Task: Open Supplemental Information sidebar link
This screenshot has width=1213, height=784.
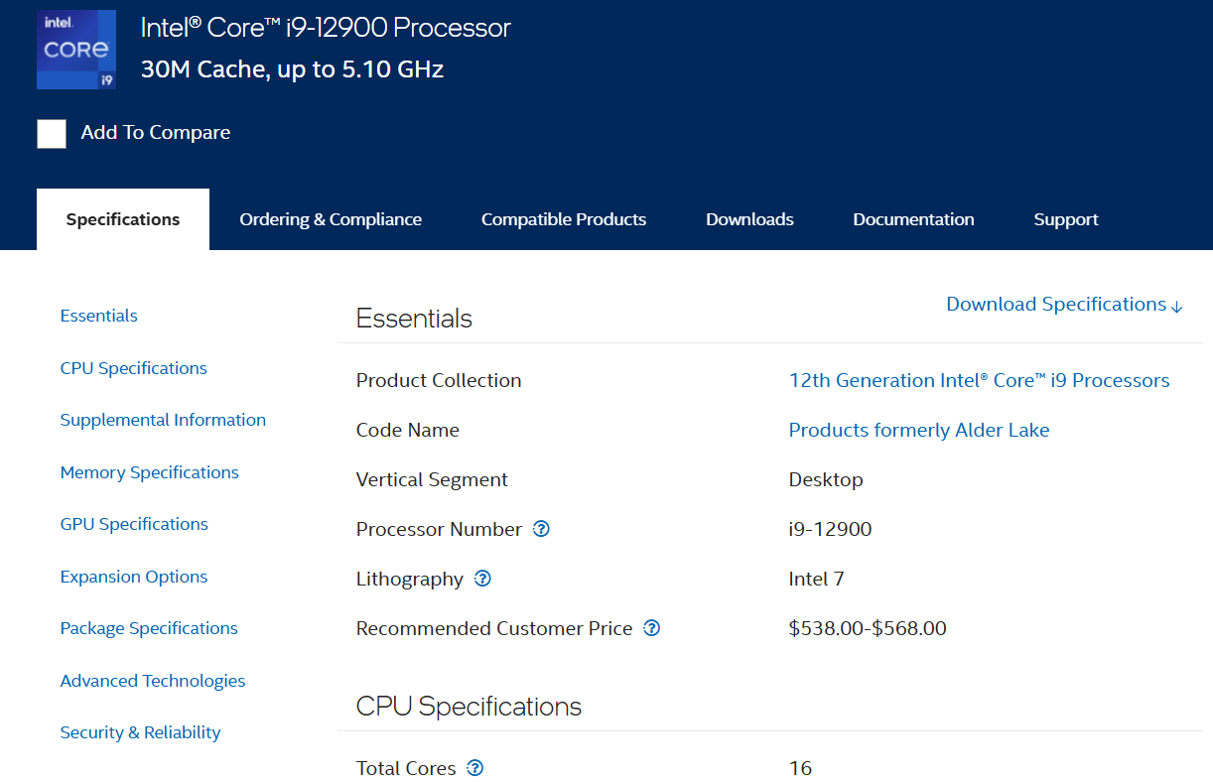Action: click(163, 420)
